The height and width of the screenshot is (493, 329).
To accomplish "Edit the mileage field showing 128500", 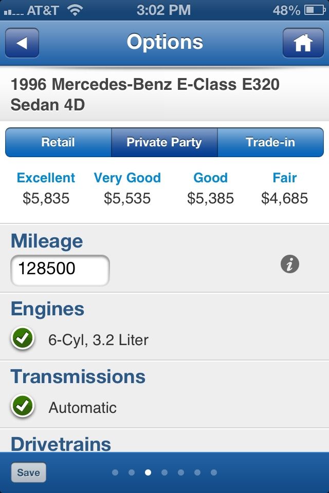I will (x=60, y=271).
